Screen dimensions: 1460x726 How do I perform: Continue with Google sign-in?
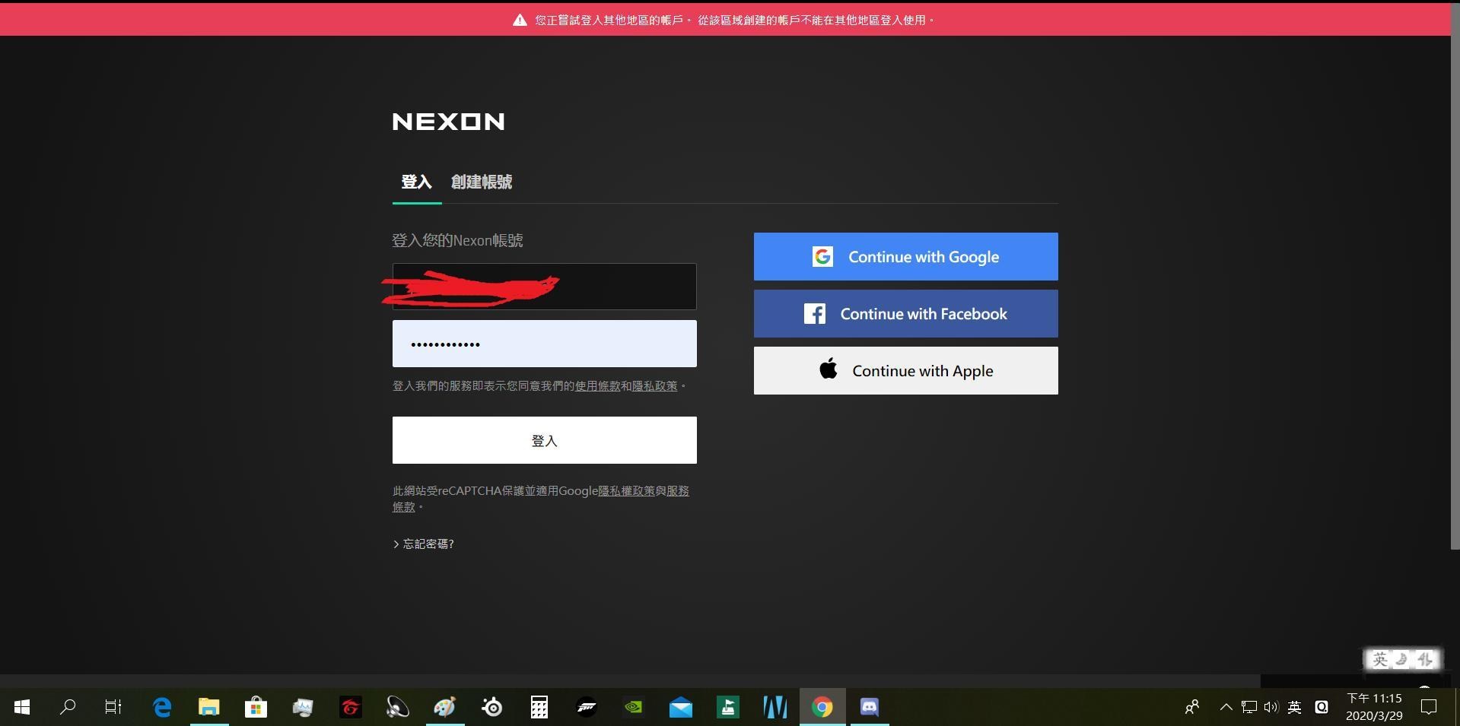(x=905, y=257)
